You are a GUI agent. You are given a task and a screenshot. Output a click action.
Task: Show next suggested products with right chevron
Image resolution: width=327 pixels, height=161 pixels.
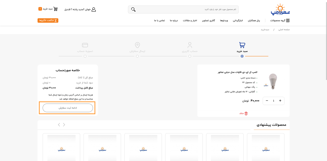[x=64, y=125]
